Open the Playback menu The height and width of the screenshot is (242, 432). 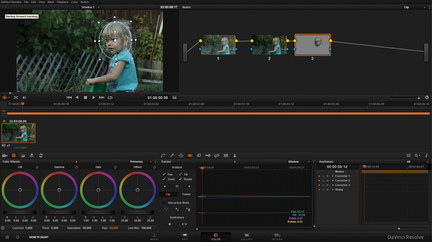[x=63, y=2]
